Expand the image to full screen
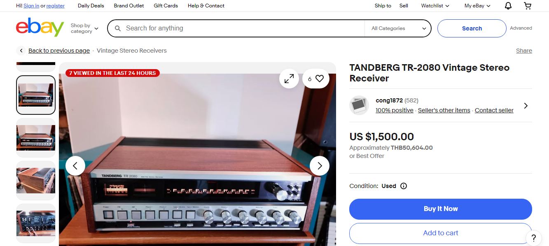The image size is (549, 246). point(289,79)
